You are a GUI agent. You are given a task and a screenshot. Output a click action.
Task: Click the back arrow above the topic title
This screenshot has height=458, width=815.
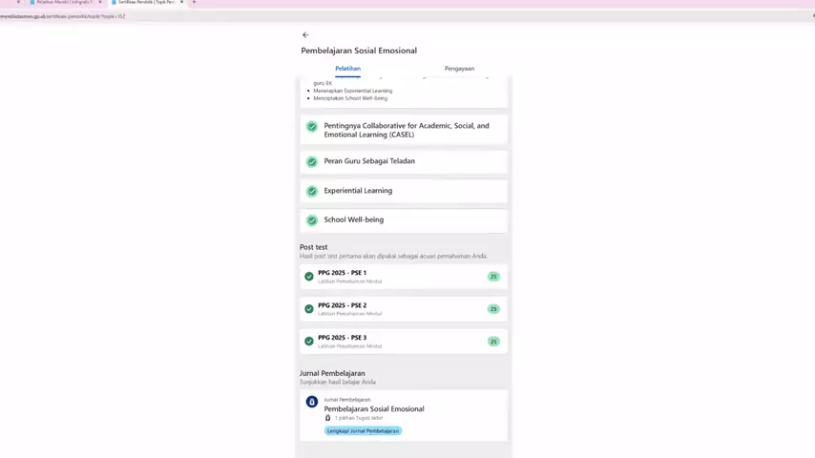tap(305, 35)
